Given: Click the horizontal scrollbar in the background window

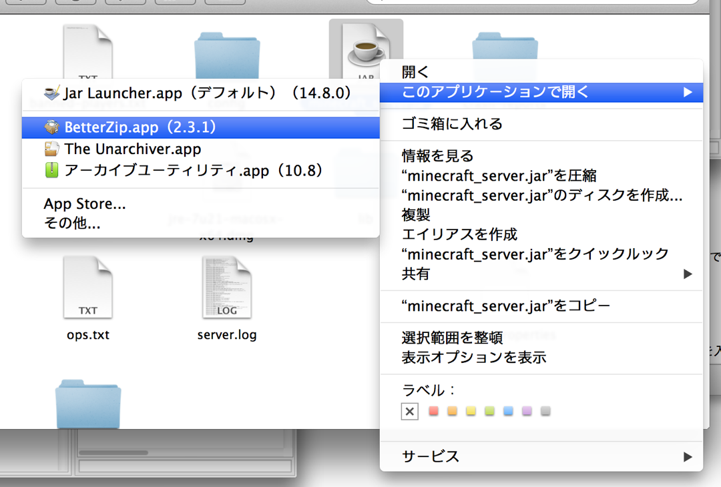Looking at the screenshot, I should [x=113, y=452].
